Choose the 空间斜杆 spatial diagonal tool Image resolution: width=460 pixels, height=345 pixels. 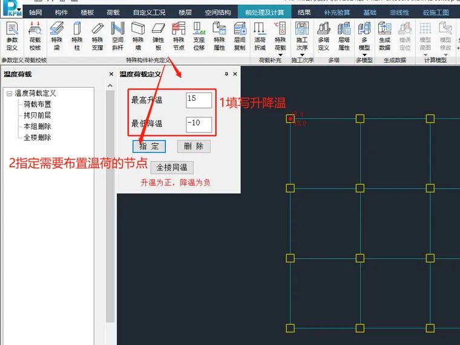point(117,36)
